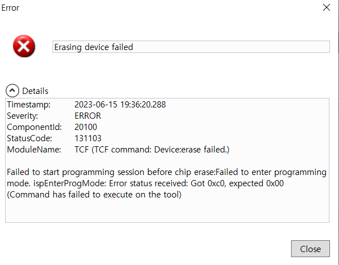Screen dimensions: 339x265
Task: Collapse the Details section chevron
Action: click(x=12, y=91)
